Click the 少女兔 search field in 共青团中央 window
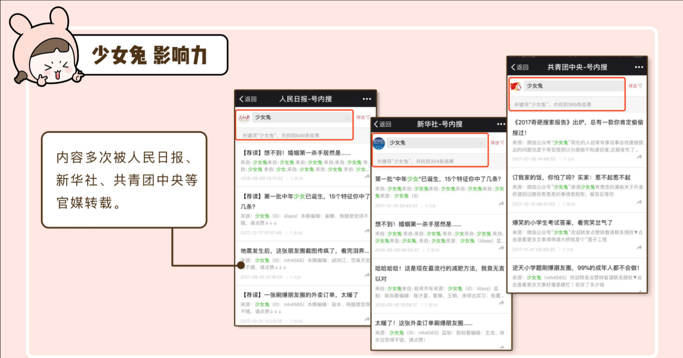The height and width of the screenshot is (358, 683). tap(574, 86)
